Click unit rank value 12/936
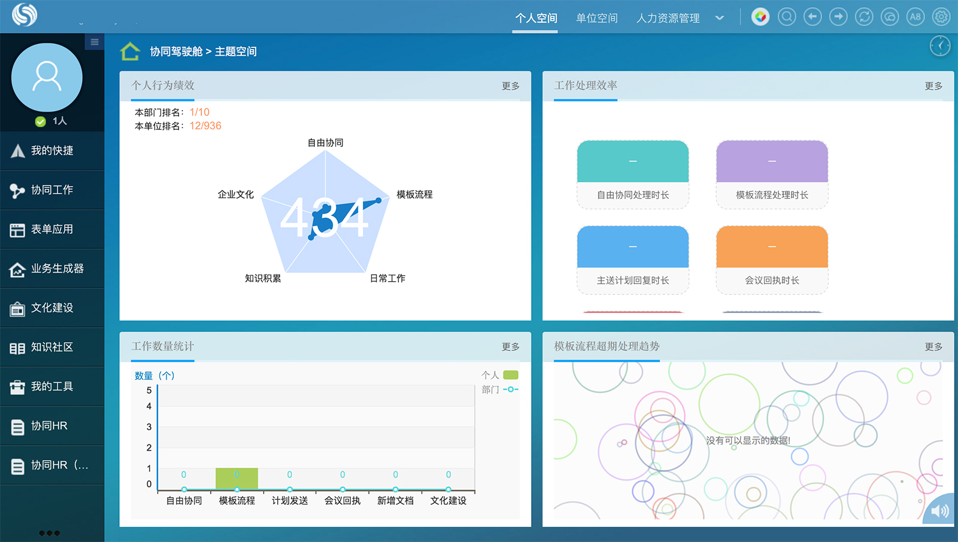 (x=205, y=126)
